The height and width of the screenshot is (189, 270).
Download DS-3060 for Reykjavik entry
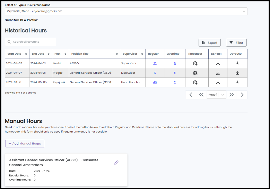[x=237, y=82]
